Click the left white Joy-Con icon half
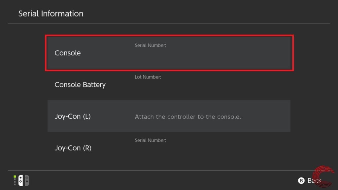Viewport: 338px width, 190px height. [x=21, y=180]
